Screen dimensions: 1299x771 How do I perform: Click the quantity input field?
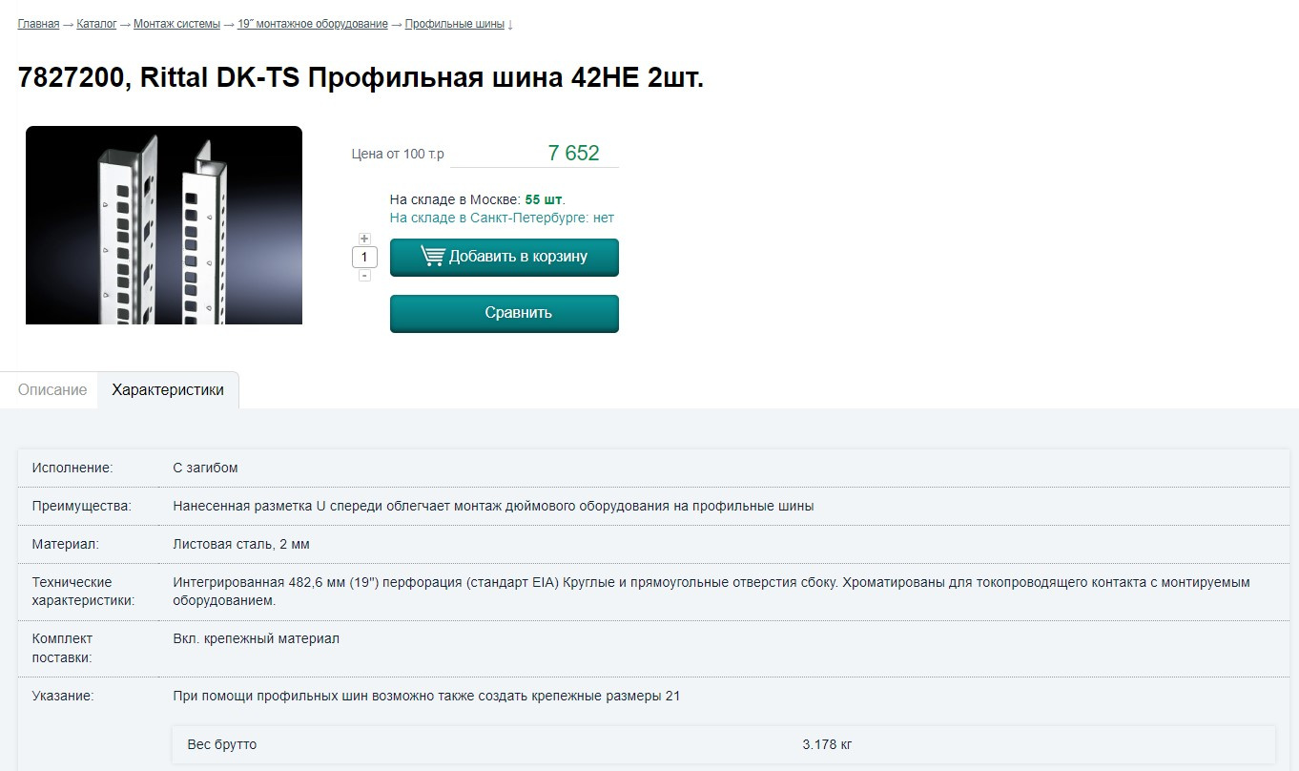(x=364, y=257)
